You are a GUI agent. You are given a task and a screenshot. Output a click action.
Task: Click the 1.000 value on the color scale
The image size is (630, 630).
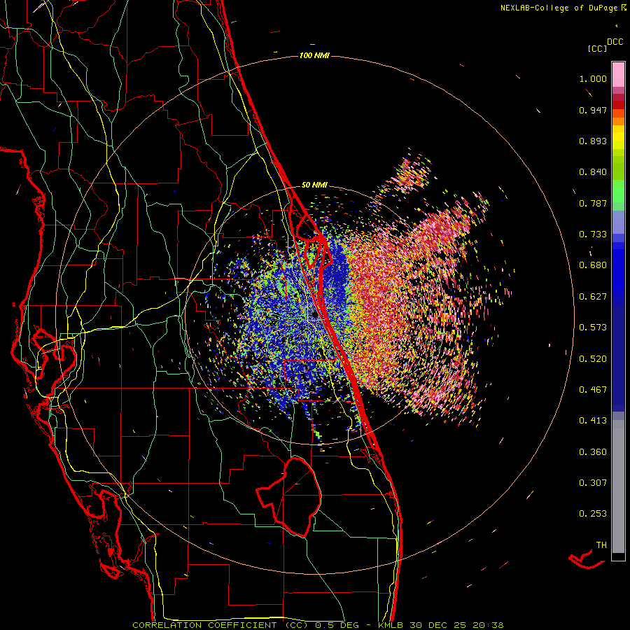(593, 78)
